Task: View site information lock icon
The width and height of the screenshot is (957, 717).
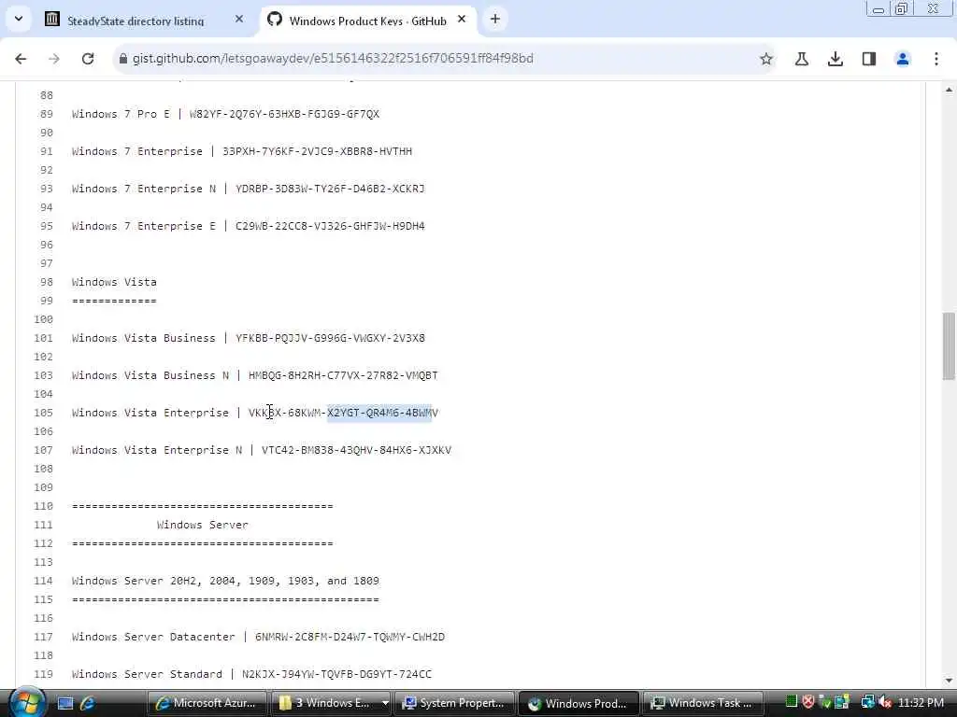Action: 123,59
